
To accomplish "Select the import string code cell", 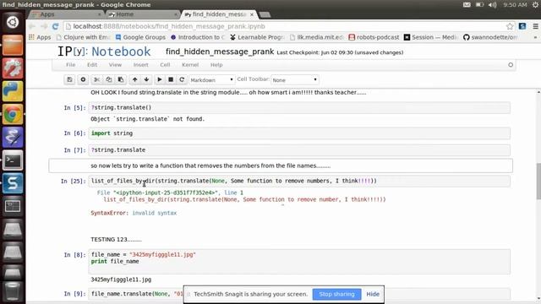I will tap(299, 133).
